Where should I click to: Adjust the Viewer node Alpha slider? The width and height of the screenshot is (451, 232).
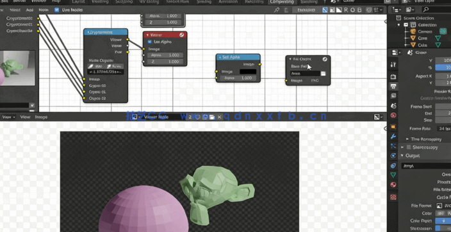coord(165,55)
